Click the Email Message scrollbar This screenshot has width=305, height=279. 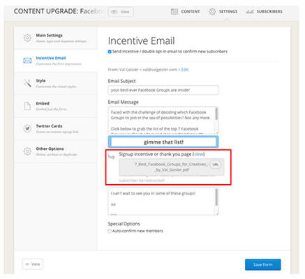point(216,114)
